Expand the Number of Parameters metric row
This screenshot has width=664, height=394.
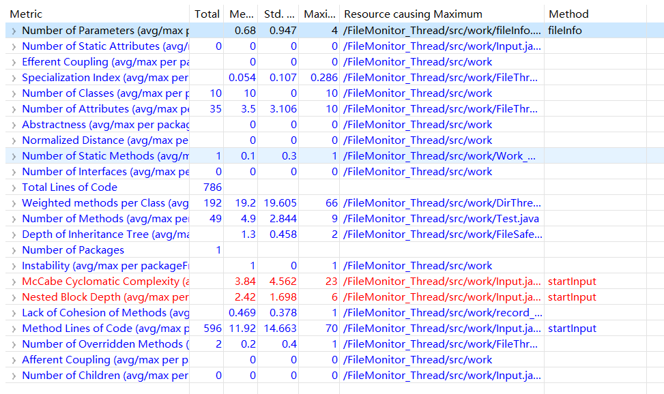coord(14,31)
